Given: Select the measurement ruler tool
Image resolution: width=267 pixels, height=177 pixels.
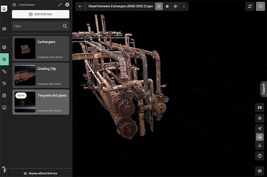Looking at the screenshot, I should (x=4, y=71).
